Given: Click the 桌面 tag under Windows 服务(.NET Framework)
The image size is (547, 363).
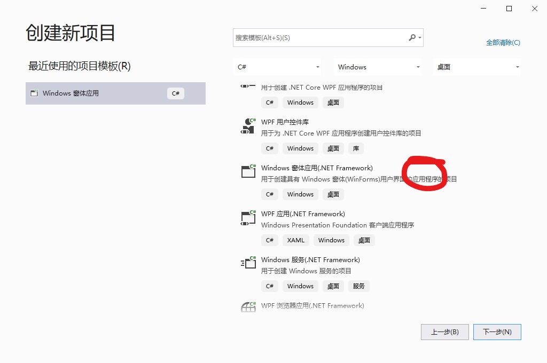Looking at the screenshot, I should tap(333, 286).
